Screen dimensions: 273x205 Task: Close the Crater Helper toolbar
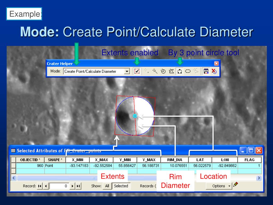pyautogui.click(x=216, y=64)
